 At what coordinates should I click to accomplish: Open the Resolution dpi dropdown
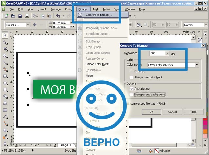click(x=167, y=53)
